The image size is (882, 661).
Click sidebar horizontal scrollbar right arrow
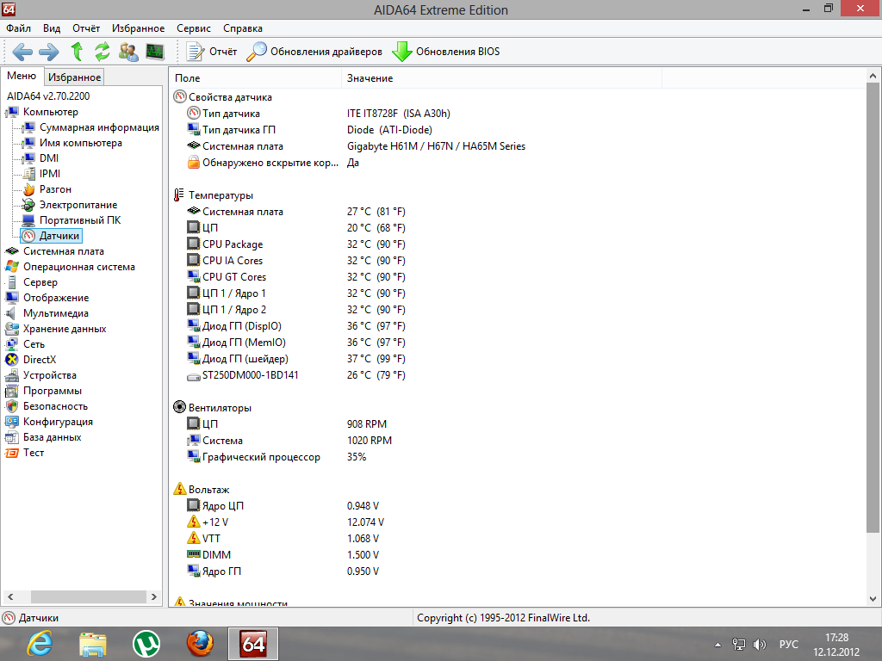154,597
